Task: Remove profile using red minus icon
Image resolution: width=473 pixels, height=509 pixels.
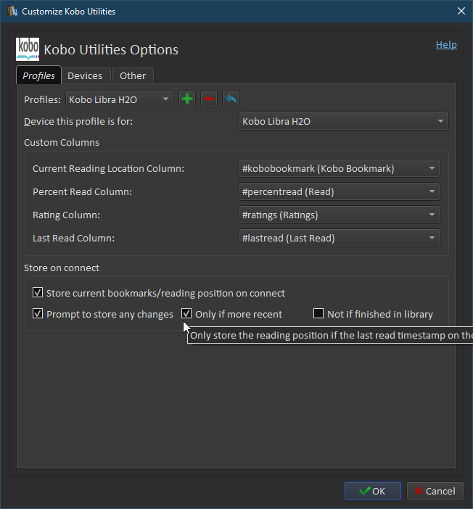Action: click(209, 99)
